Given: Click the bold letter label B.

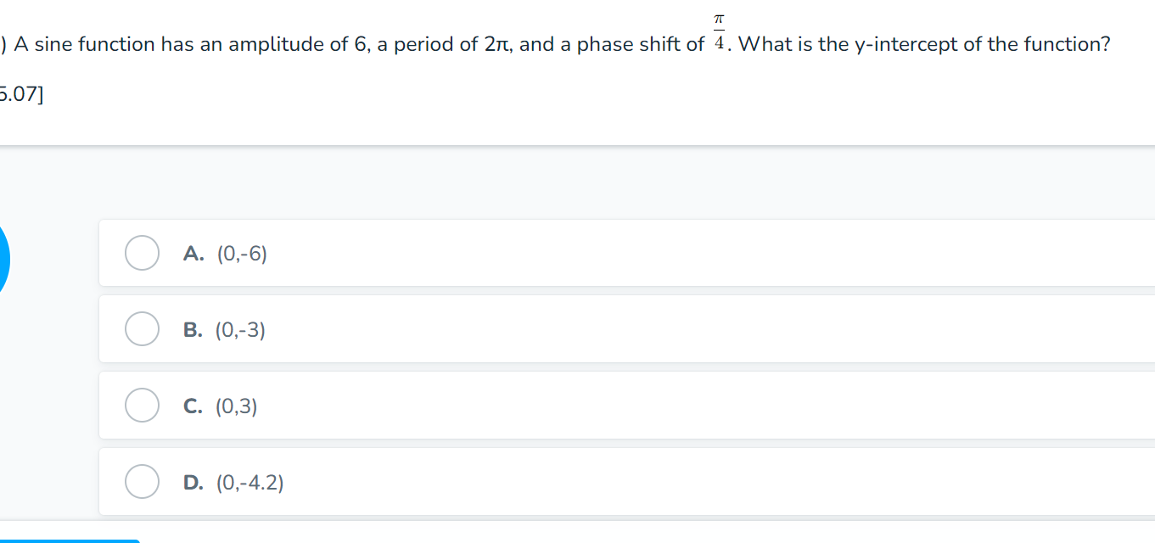Looking at the screenshot, I should pos(193,329).
